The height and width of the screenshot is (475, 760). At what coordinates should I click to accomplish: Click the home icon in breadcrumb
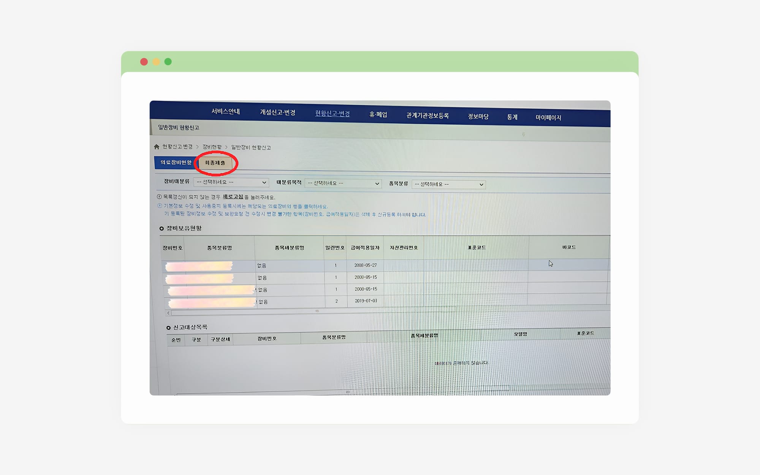(x=157, y=147)
